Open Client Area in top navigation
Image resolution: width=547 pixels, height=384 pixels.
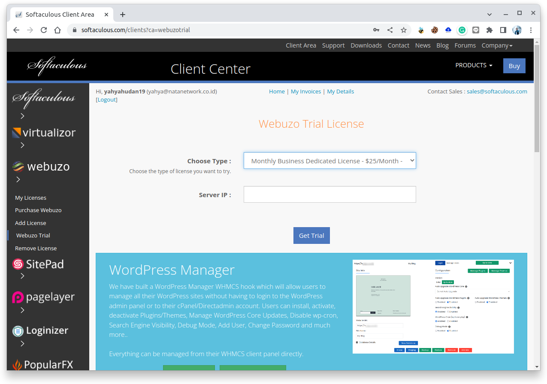pyautogui.click(x=301, y=45)
